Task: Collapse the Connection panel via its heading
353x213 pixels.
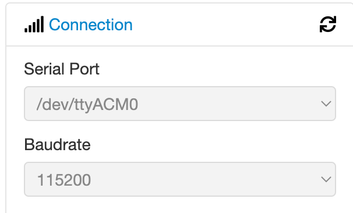Action: click(x=90, y=24)
